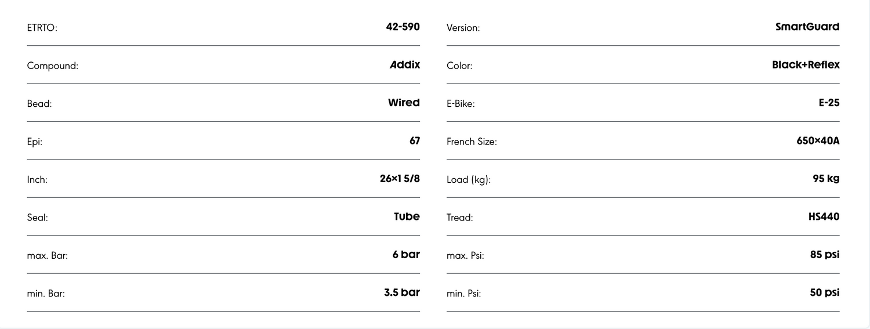Select the 50 psi minimum pressure
This screenshot has height=329, width=870.
[825, 292]
